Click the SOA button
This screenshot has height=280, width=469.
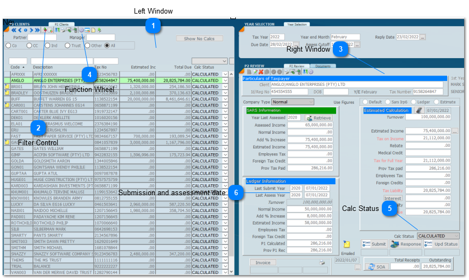(376, 267)
